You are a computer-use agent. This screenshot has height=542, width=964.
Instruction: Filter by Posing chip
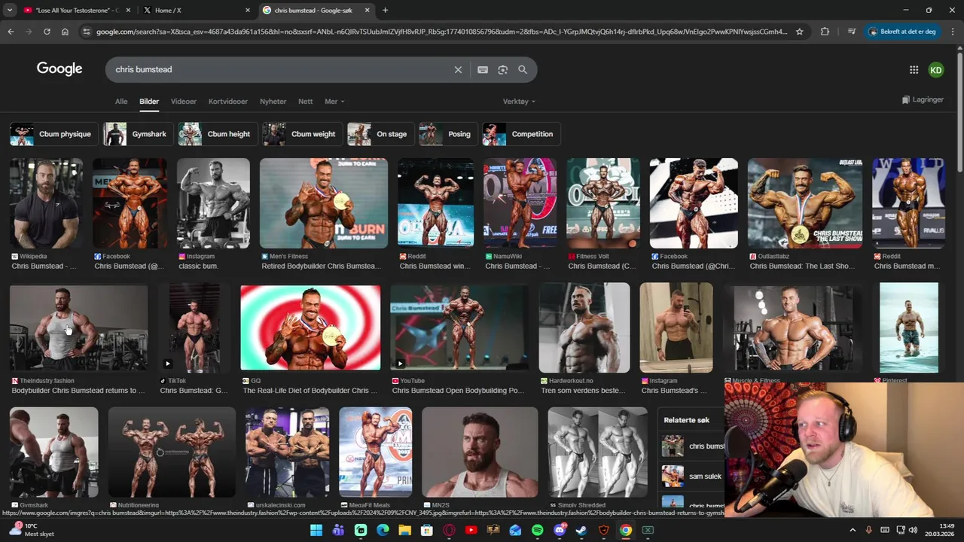[448, 134]
